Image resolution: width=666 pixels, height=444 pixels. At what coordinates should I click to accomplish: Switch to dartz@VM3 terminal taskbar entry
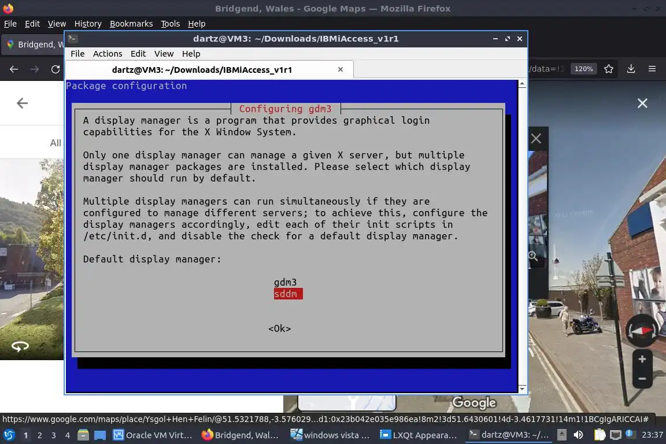click(508, 435)
